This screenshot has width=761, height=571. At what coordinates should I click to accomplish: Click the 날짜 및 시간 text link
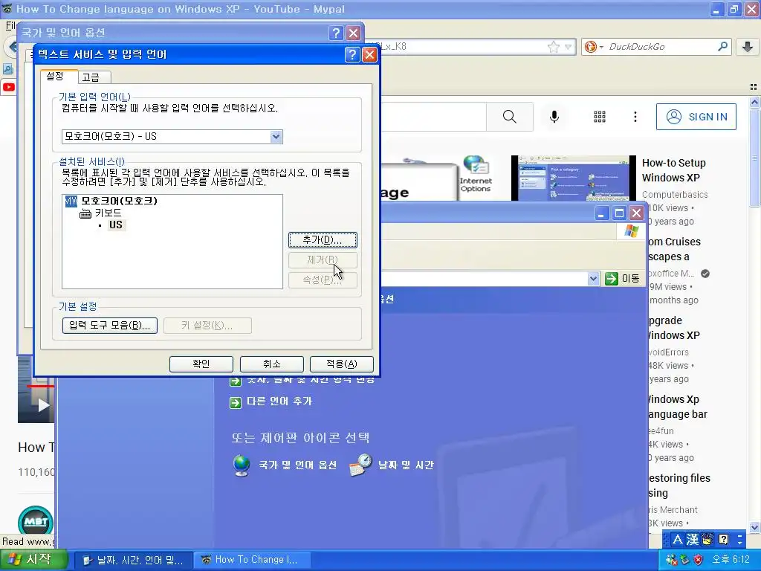point(406,465)
